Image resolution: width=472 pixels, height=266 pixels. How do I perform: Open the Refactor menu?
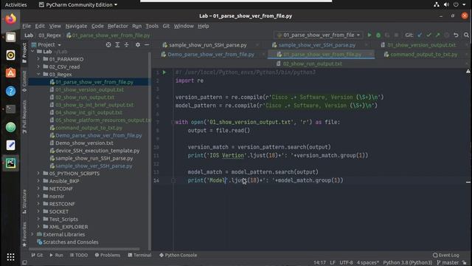118,26
